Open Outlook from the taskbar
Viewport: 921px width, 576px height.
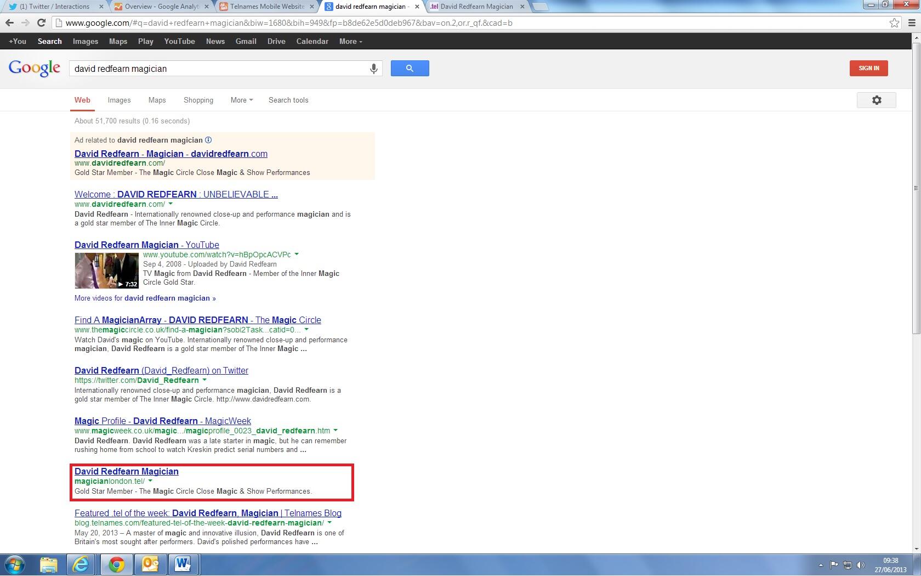pos(150,564)
